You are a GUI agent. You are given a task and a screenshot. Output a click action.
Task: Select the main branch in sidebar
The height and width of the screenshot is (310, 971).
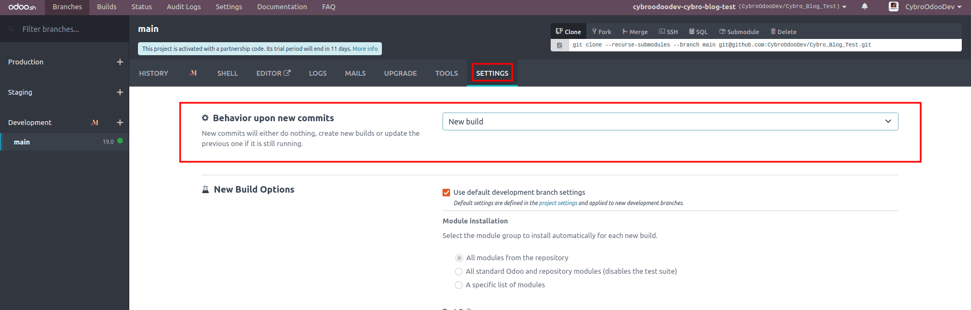64,142
